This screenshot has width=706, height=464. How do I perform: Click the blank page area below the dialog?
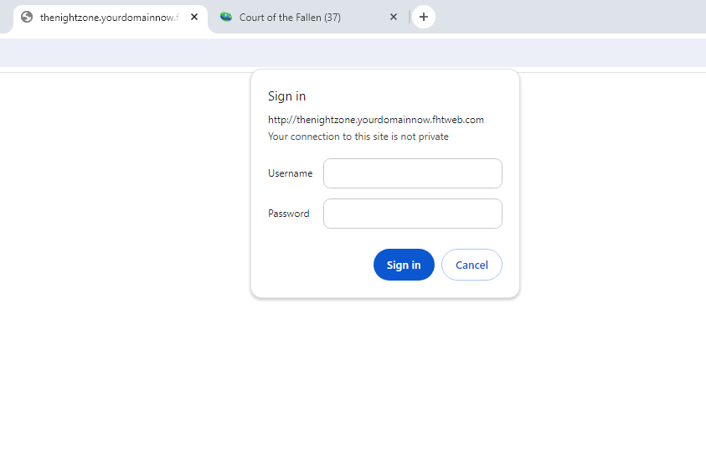[353, 383]
